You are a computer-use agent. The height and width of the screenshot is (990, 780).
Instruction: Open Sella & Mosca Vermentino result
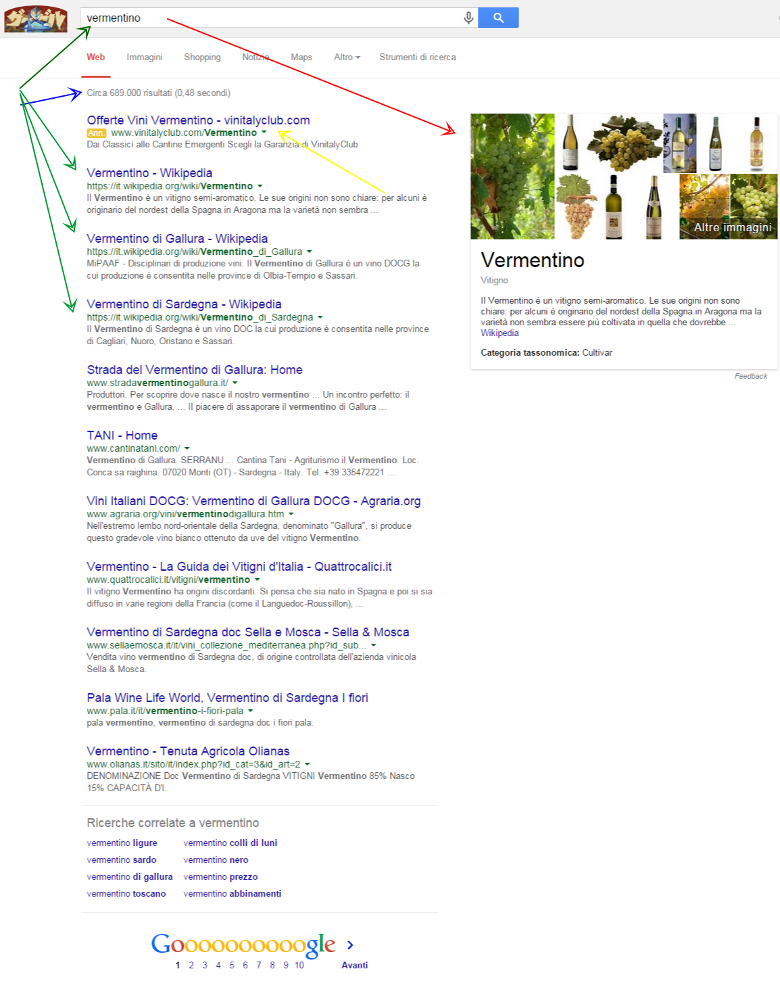click(x=248, y=632)
